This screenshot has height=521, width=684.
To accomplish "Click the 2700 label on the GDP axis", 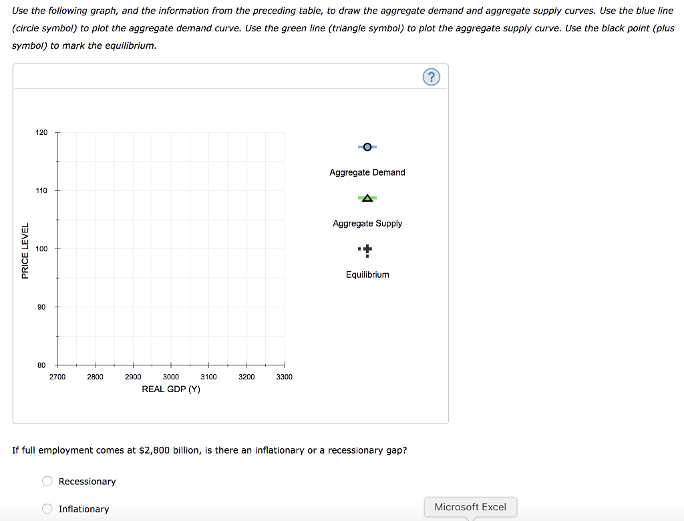I will [x=57, y=377].
